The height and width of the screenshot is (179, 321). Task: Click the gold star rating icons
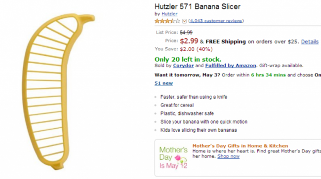tap(167, 21)
